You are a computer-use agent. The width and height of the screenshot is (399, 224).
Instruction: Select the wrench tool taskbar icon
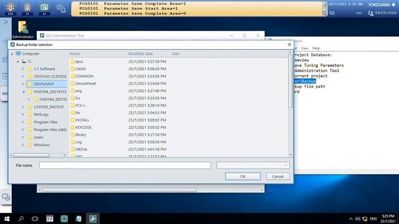[93, 218]
